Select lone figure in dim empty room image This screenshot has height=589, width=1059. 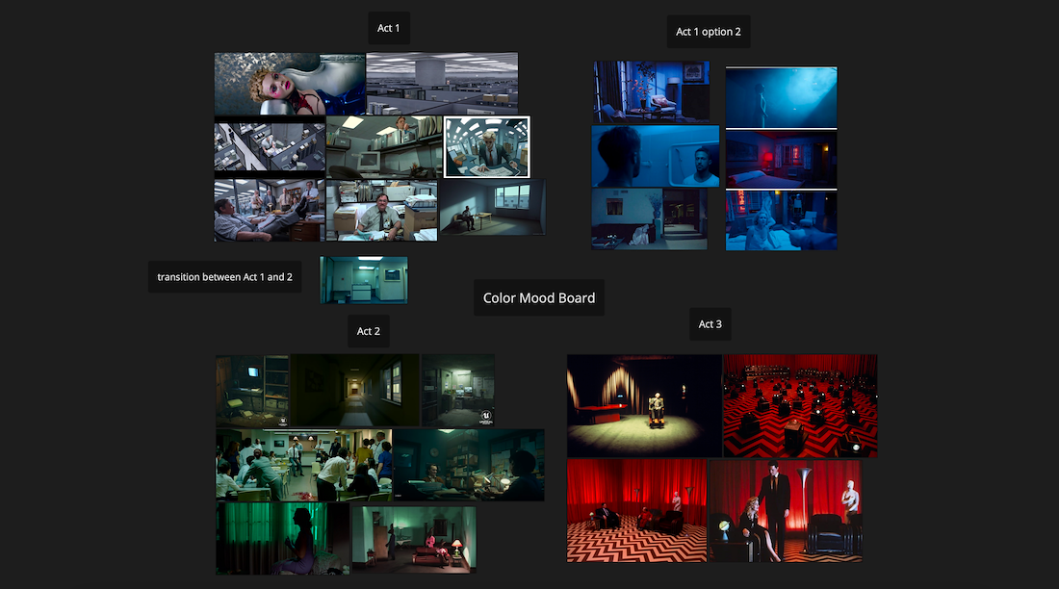point(492,207)
